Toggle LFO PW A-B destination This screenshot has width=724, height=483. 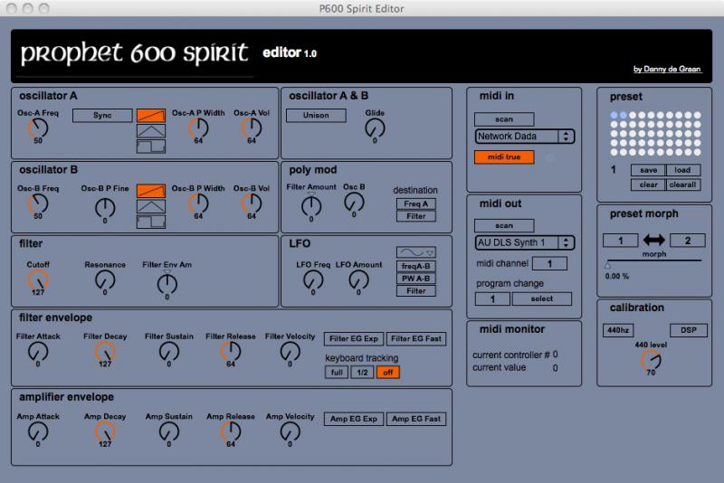pos(416,279)
